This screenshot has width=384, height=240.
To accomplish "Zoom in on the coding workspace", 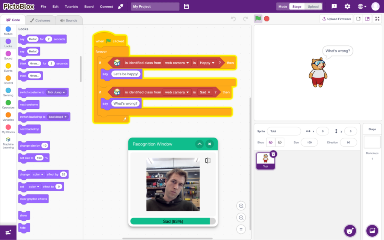I will tap(241, 205).
